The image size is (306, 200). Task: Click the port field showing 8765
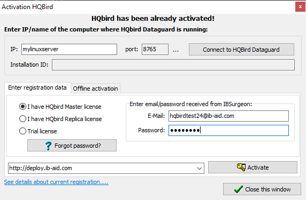(155, 49)
